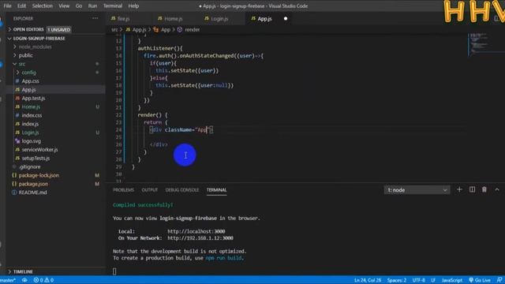
Task: Open Help menu
Action: click(133, 6)
